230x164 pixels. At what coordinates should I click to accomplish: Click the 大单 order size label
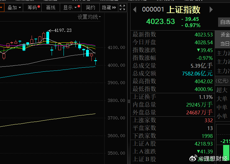coord(222,99)
